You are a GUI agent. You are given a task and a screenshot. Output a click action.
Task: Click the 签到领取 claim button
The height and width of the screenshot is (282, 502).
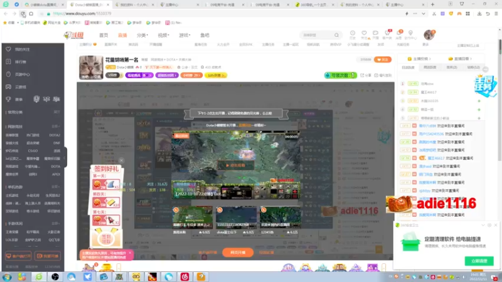(x=106, y=238)
